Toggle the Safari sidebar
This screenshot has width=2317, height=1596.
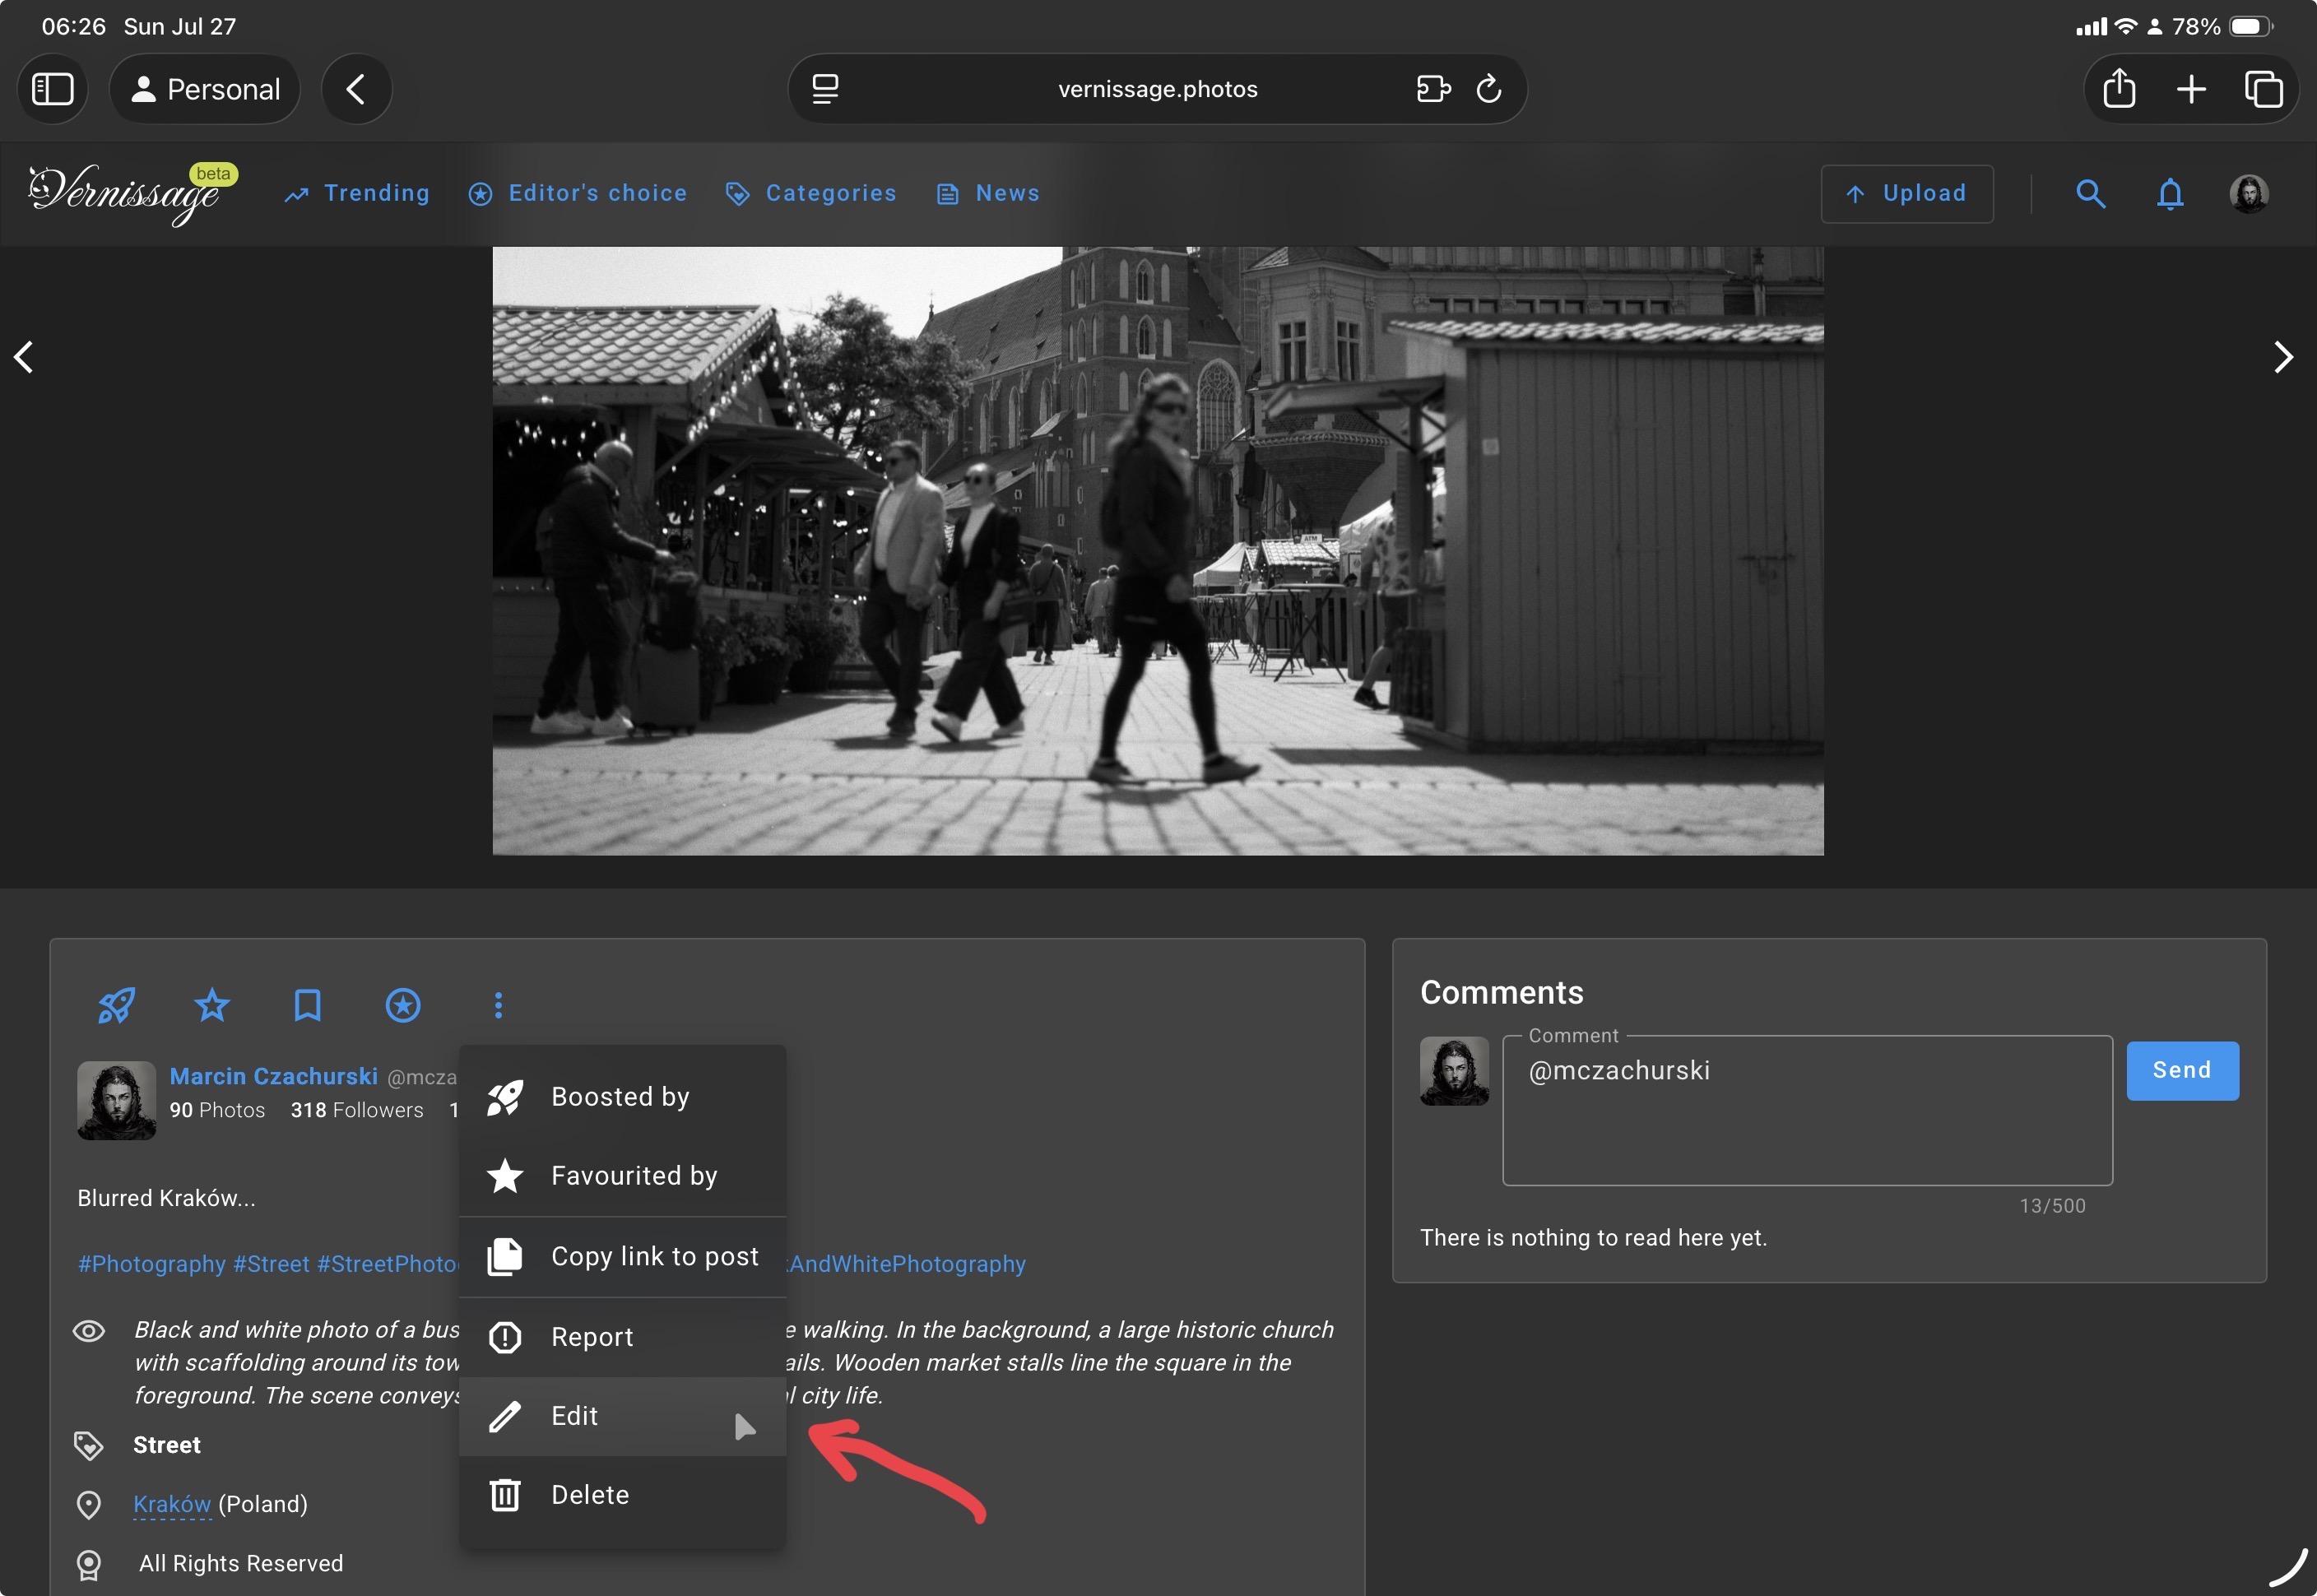click(x=53, y=88)
